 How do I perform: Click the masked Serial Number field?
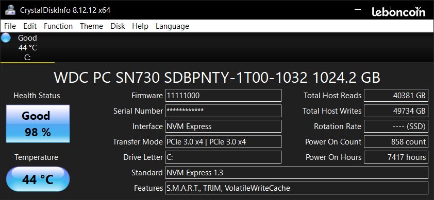pos(223,111)
